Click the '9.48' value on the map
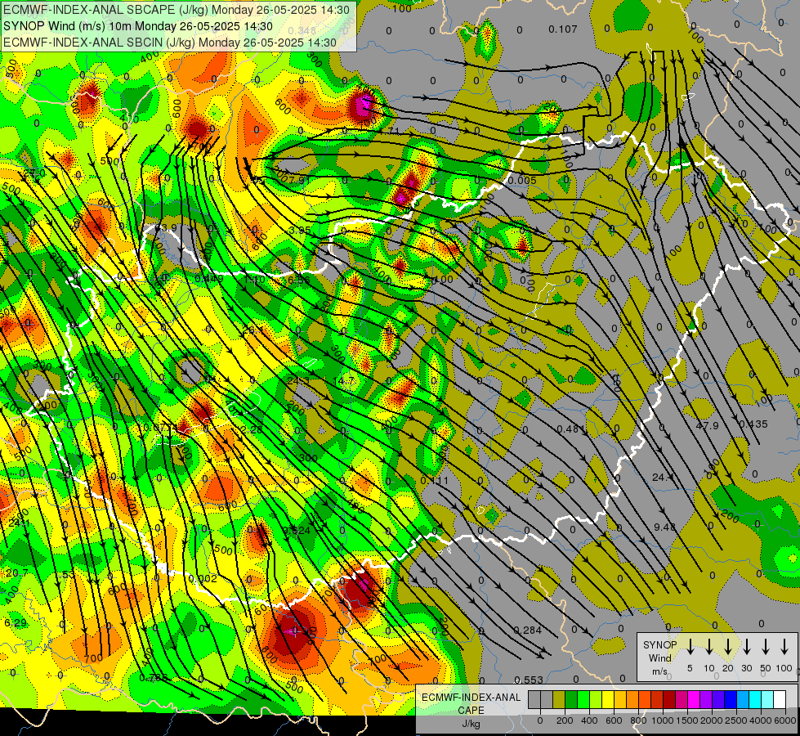Screen dimensions: 800x736 pos(665,527)
